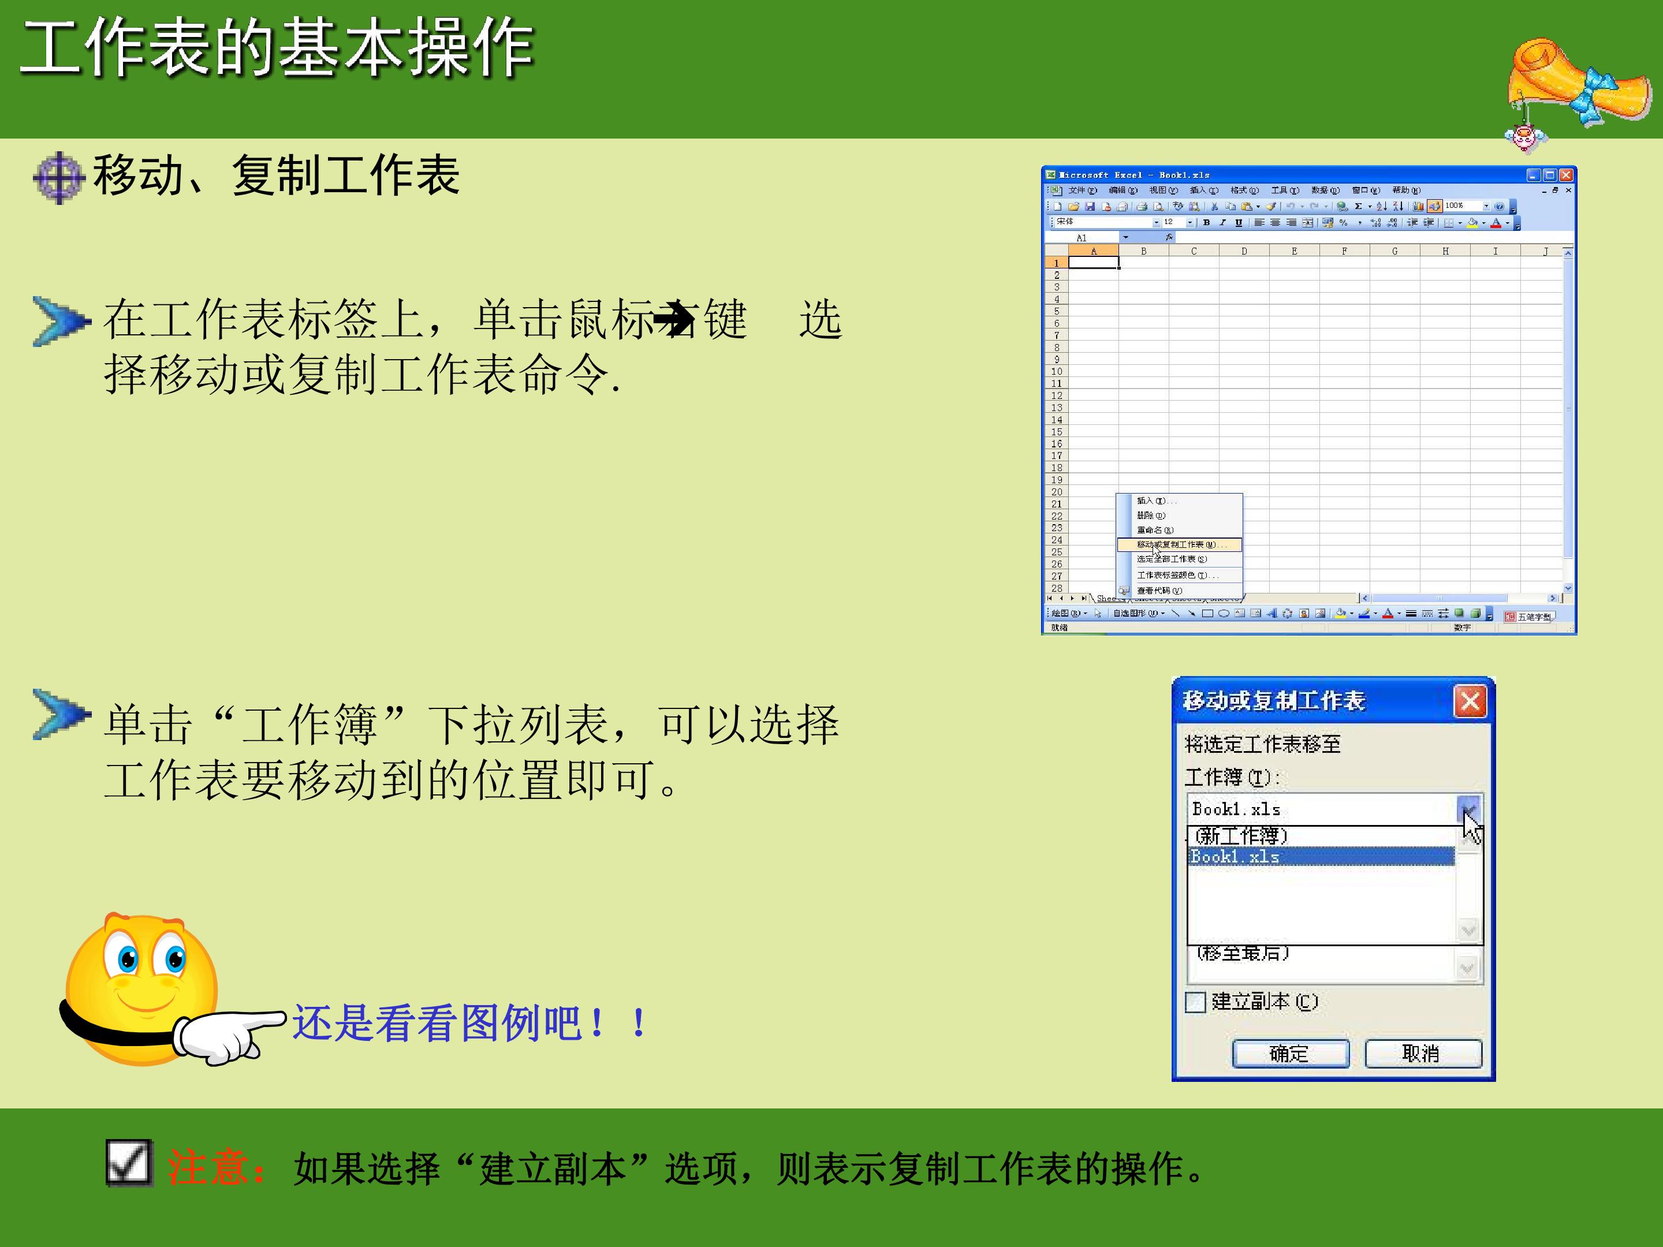Open the font size 12 dropdown
Image resolution: width=1663 pixels, height=1247 pixels.
coord(1190,222)
